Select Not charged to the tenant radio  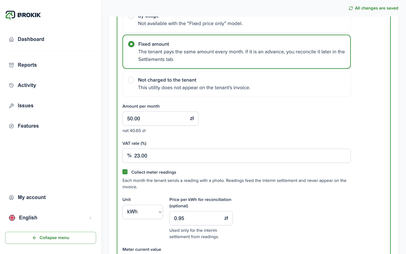click(x=131, y=80)
